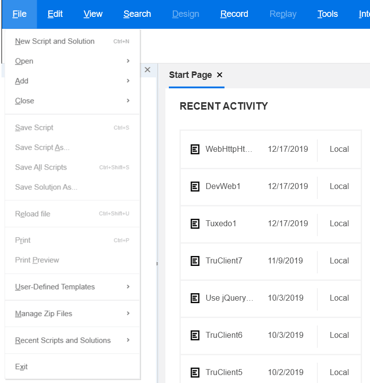Click the 12/17/2019 date for DevWeb1
370x383 pixels.
288,187
